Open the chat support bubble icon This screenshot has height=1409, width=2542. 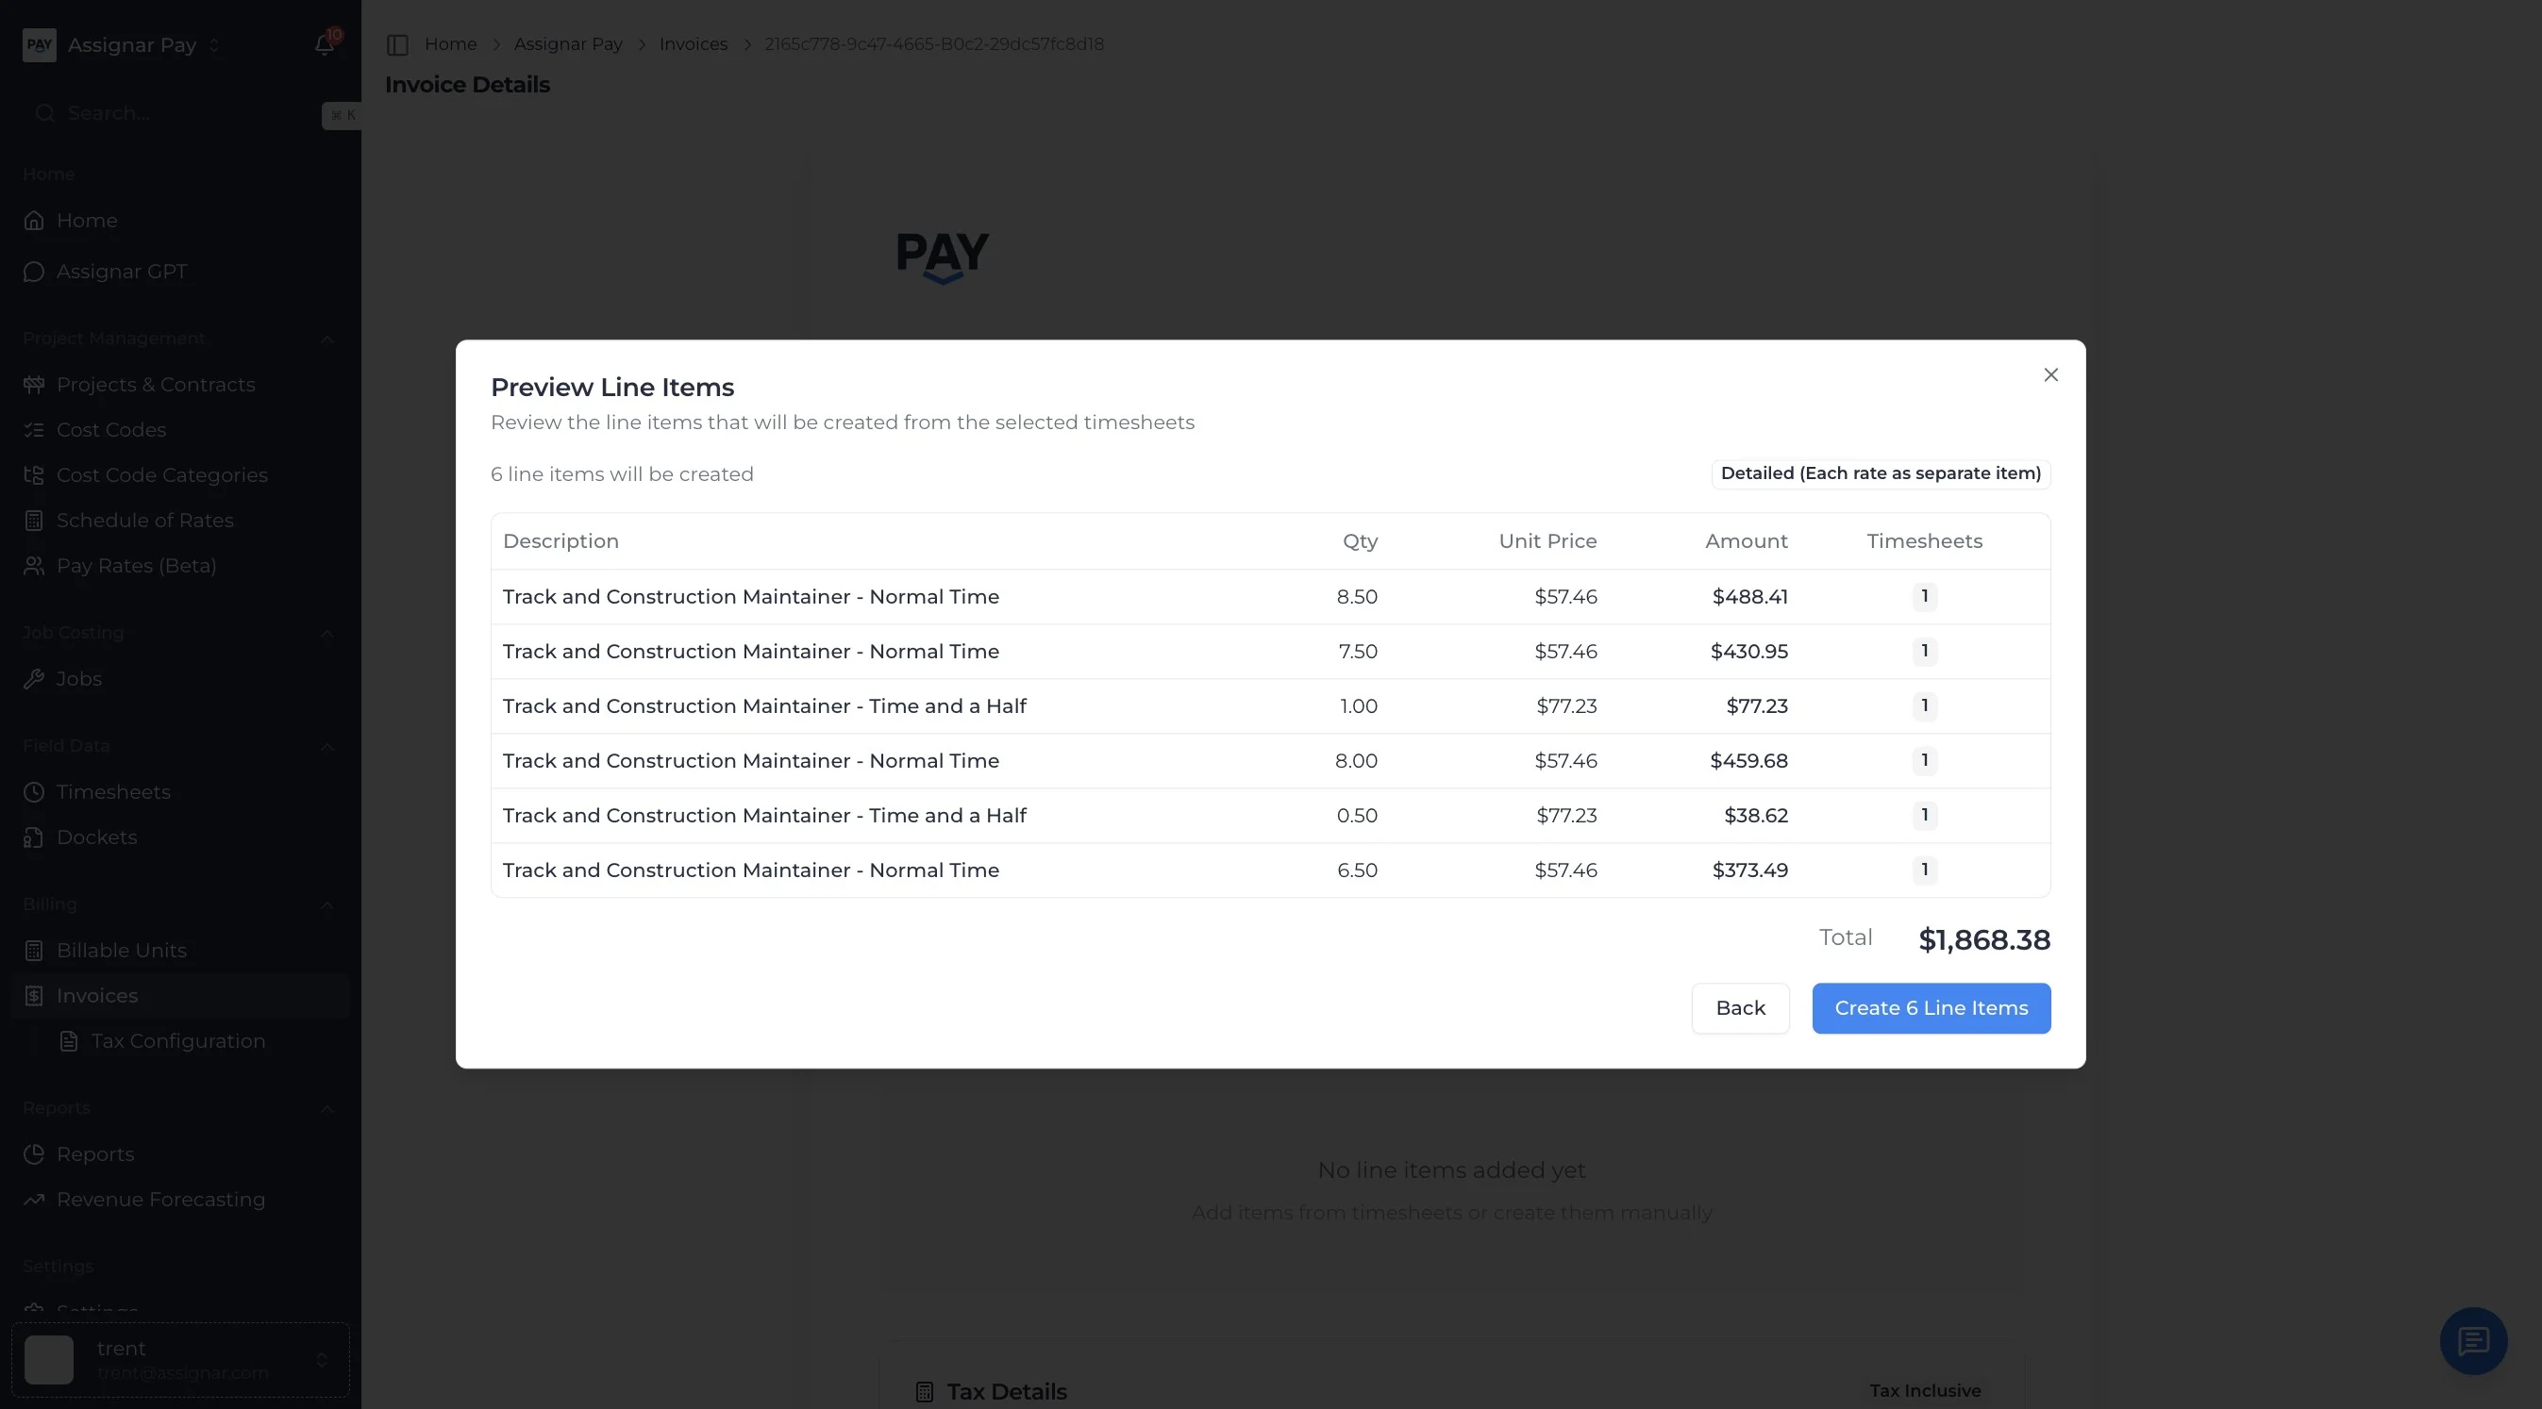2473,1341
